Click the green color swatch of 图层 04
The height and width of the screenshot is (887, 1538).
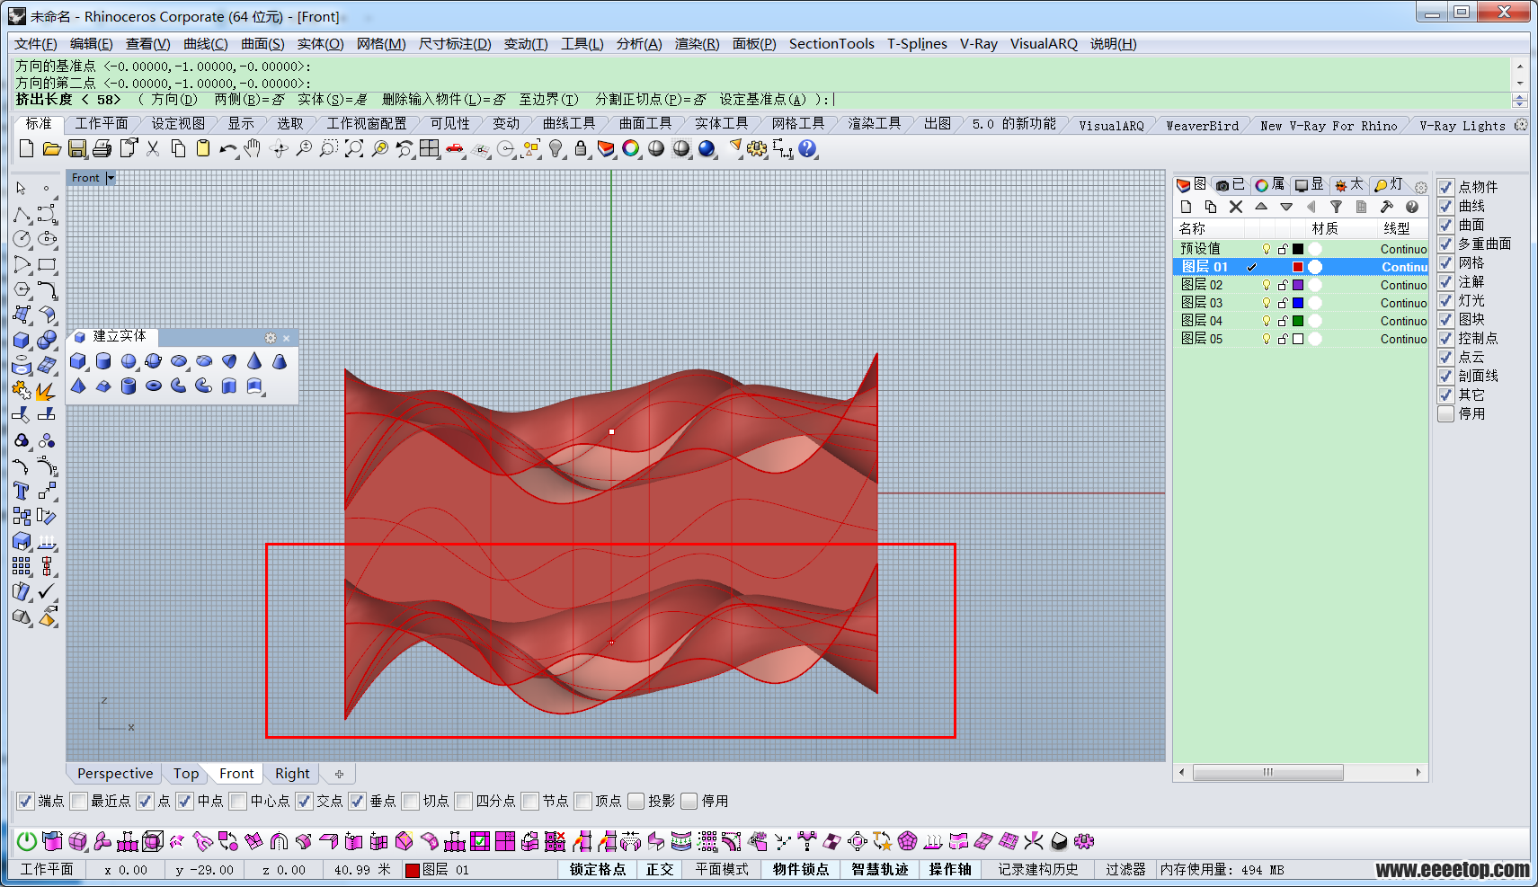pos(1298,321)
